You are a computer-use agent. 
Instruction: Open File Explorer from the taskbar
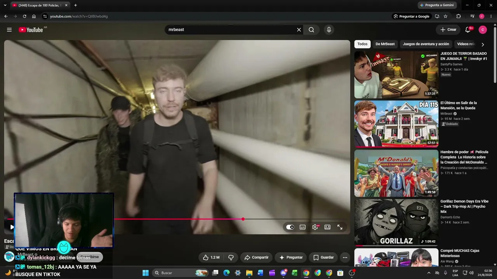point(249,273)
